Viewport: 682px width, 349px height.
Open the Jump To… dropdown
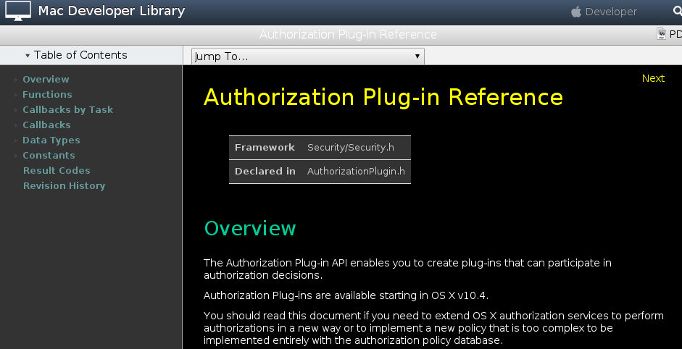307,56
